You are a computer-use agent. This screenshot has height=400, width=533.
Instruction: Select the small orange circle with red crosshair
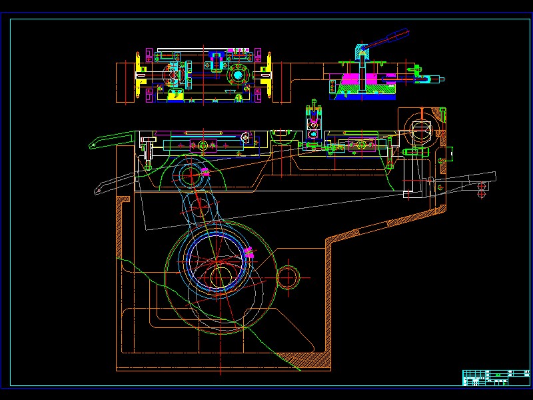pyautogui.click(x=288, y=277)
